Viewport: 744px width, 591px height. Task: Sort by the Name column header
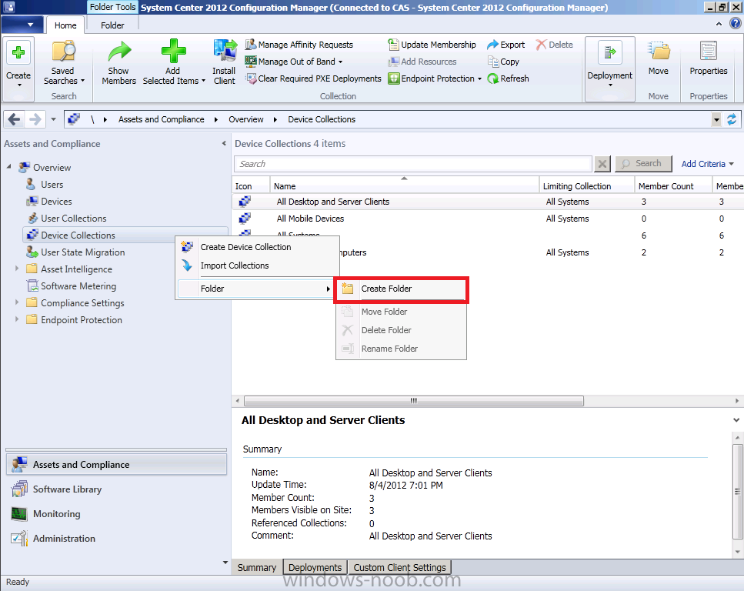(404, 185)
